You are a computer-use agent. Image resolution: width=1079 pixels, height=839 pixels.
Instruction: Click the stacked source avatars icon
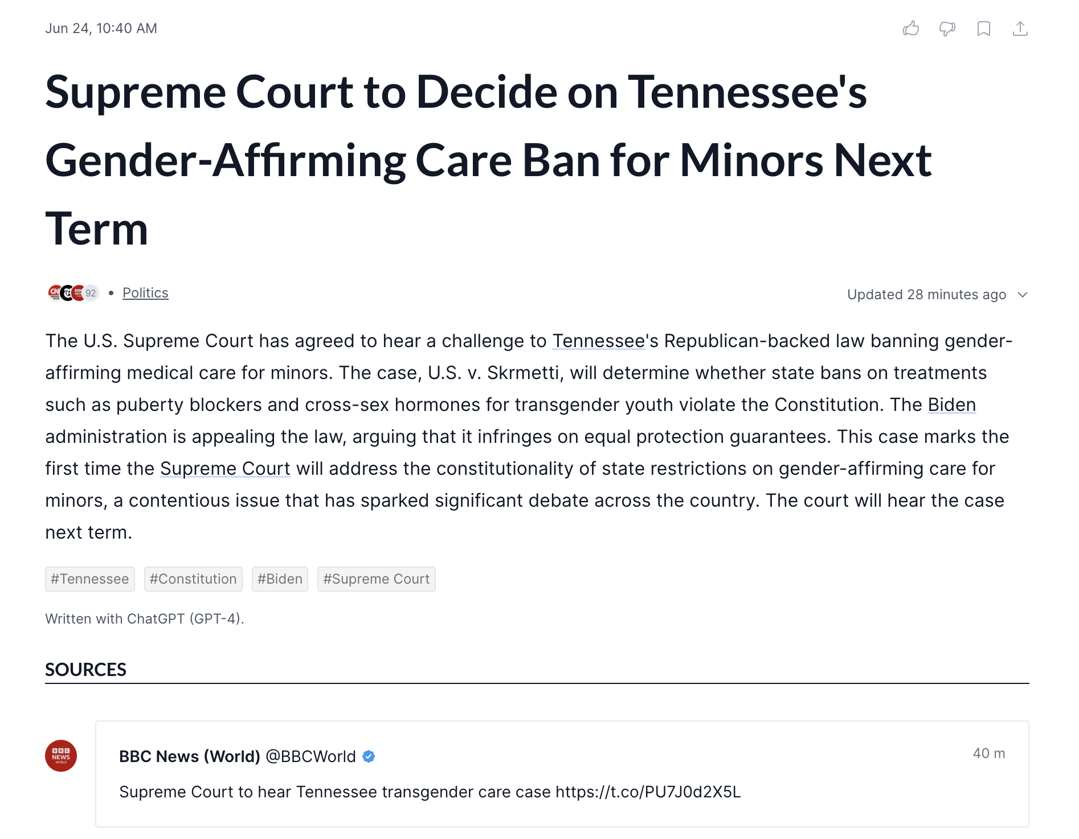point(67,293)
